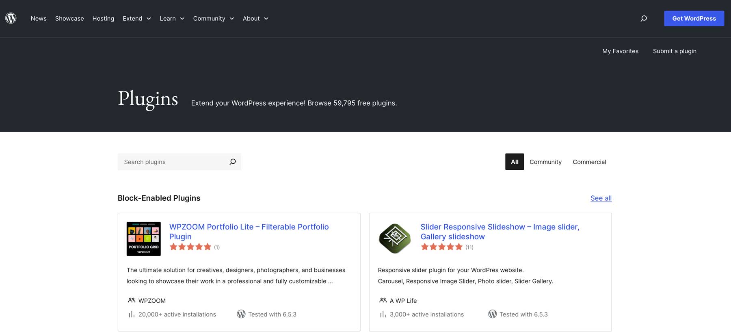Click 20,000+ active installations text
The image size is (731, 336).
[x=177, y=314]
